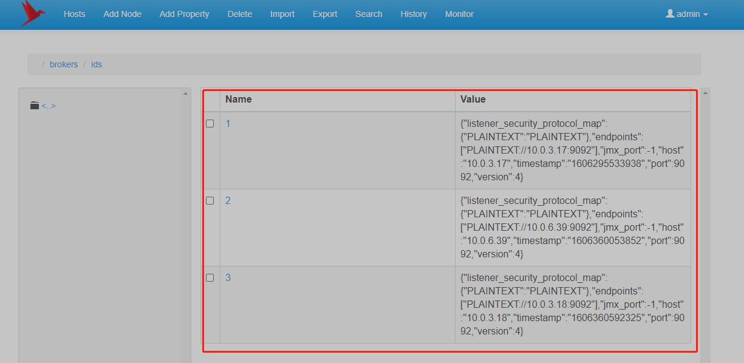The width and height of the screenshot is (744, 363).
Task: Tick the checkbox for broker 1
Action: coord(210,124)
